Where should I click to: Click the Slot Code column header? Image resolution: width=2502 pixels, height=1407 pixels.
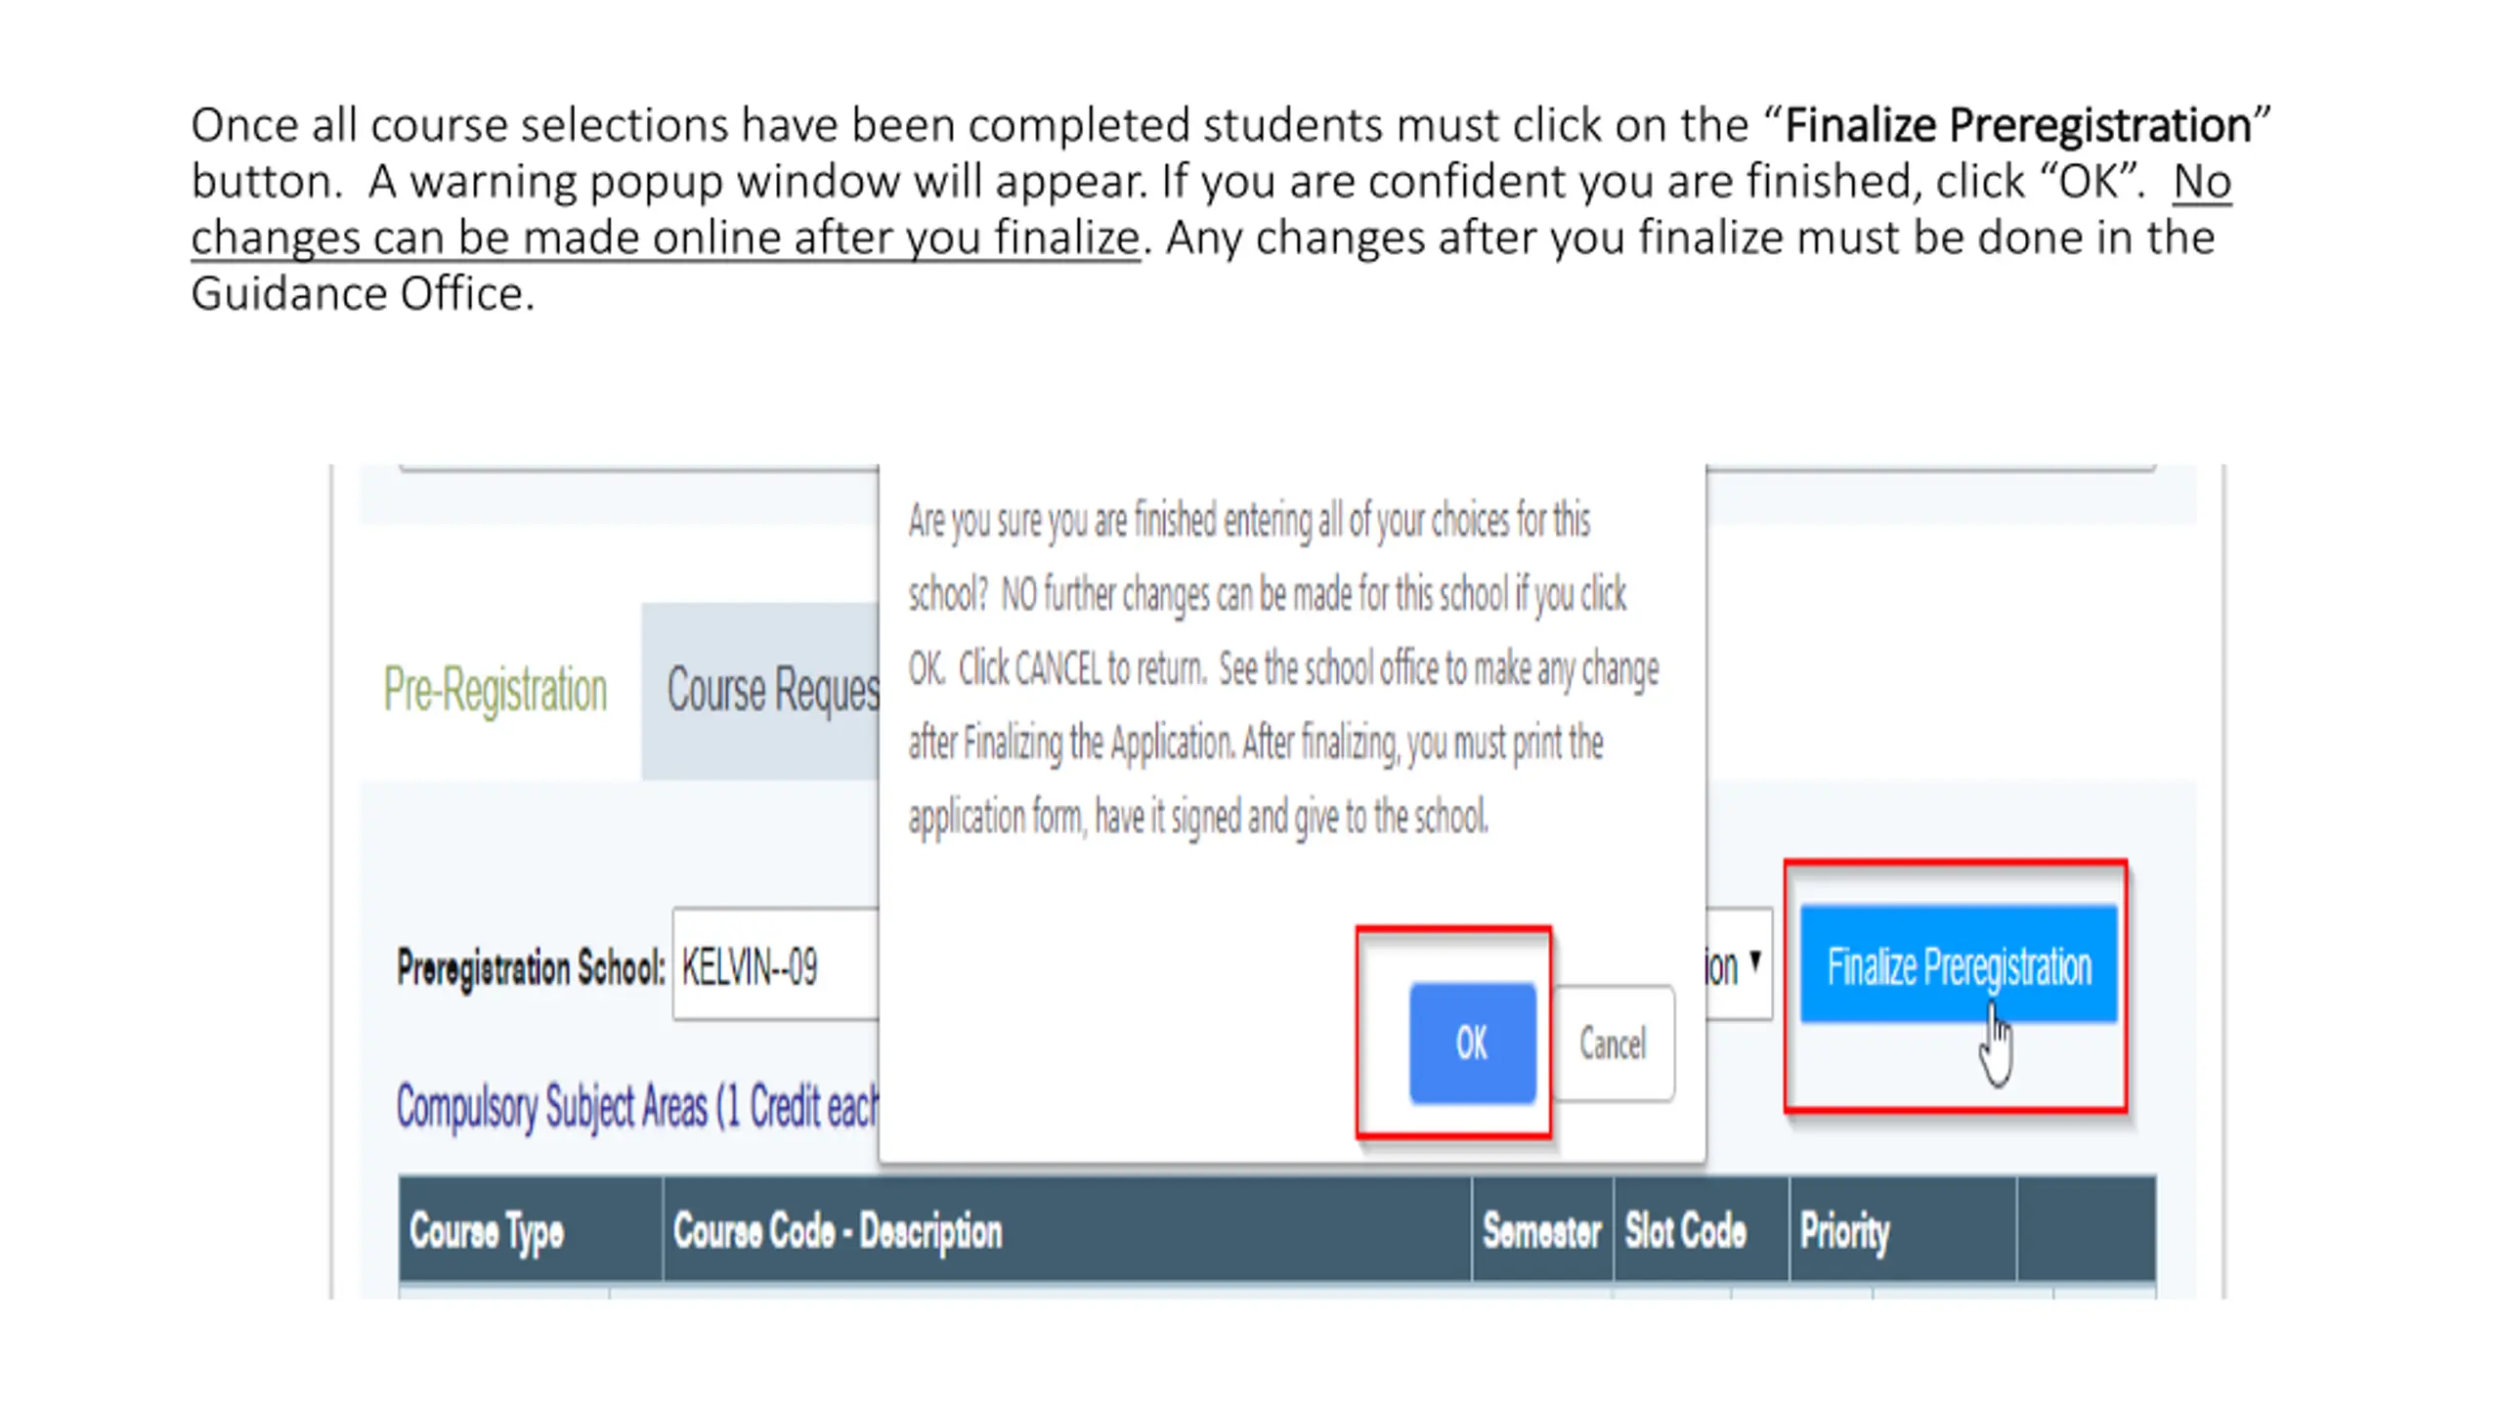[x=1701, y=1229]
